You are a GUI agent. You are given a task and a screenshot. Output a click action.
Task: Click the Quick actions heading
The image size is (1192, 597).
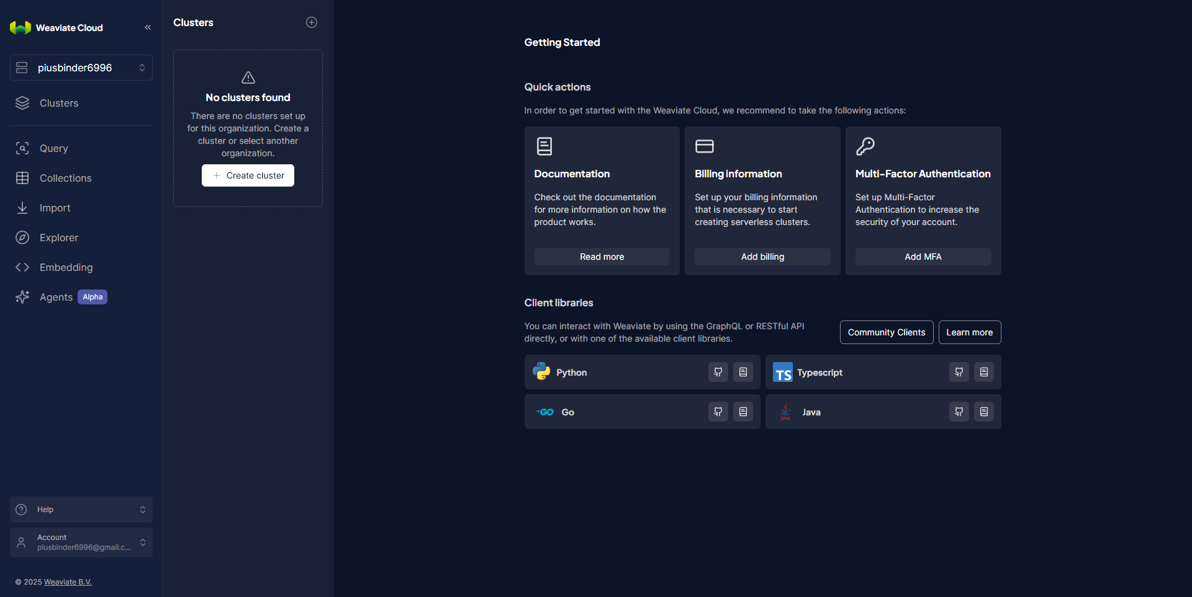(x=558, y=87)
